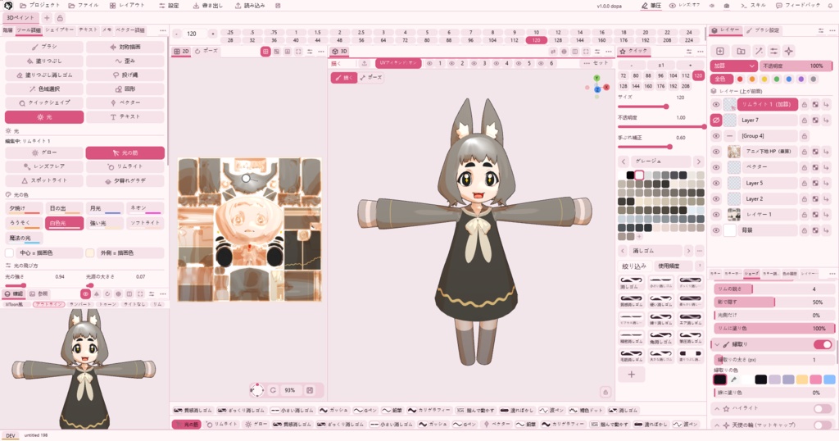Enable the ハイライト highlight toggle
Screen dimensions: 839x441
coord(823,408)
